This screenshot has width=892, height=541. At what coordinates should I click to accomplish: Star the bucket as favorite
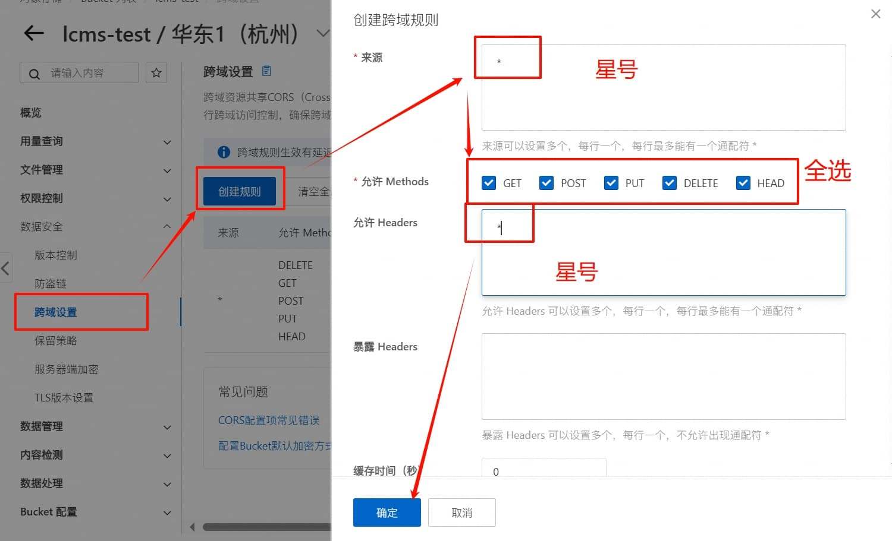coord(156,72)
